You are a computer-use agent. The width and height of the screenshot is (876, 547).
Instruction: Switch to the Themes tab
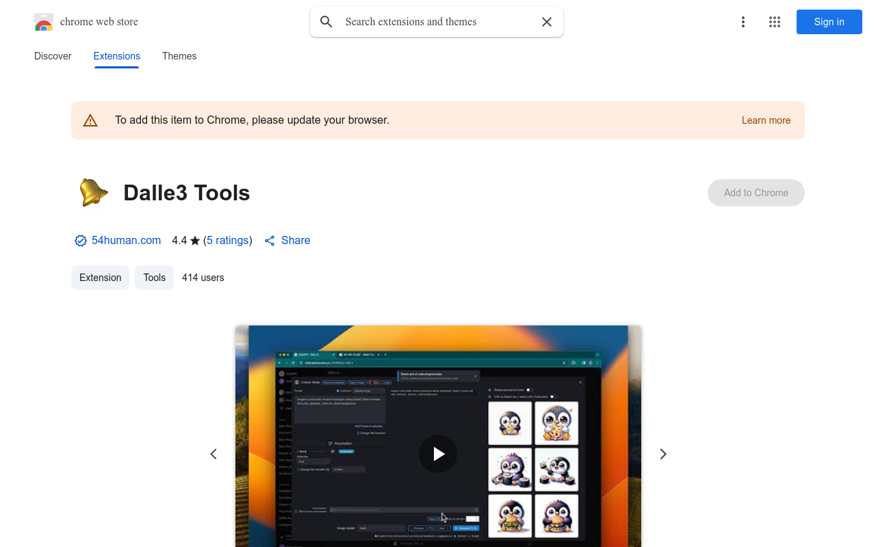click(x=179, y=56)
